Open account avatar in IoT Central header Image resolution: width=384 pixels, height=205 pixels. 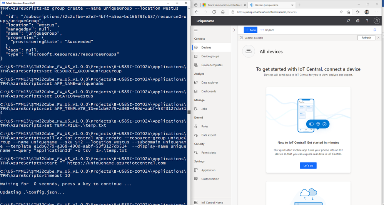[x=377, y=21]
